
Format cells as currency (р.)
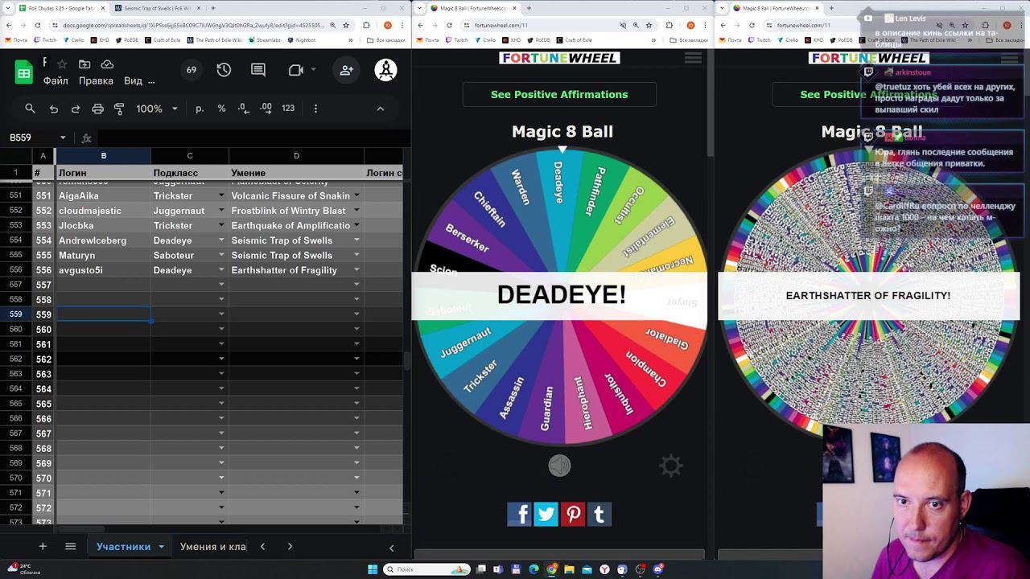[x=200, y=109]
